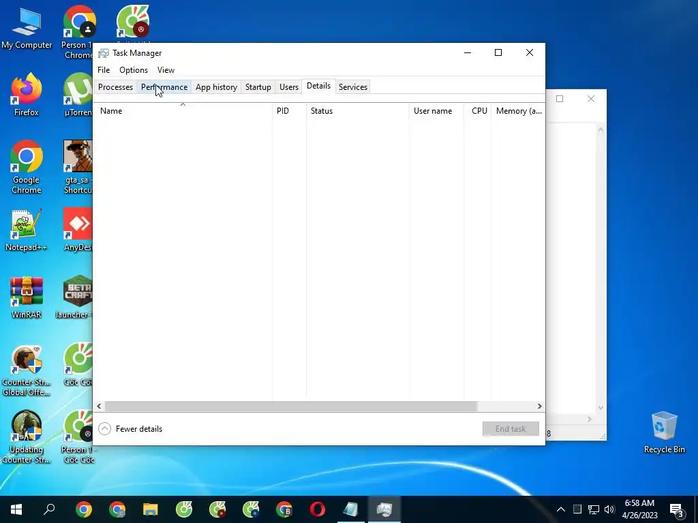Open the Betacraft launcher desktop icon
The image size is (698, 523).
coord(75,297)
